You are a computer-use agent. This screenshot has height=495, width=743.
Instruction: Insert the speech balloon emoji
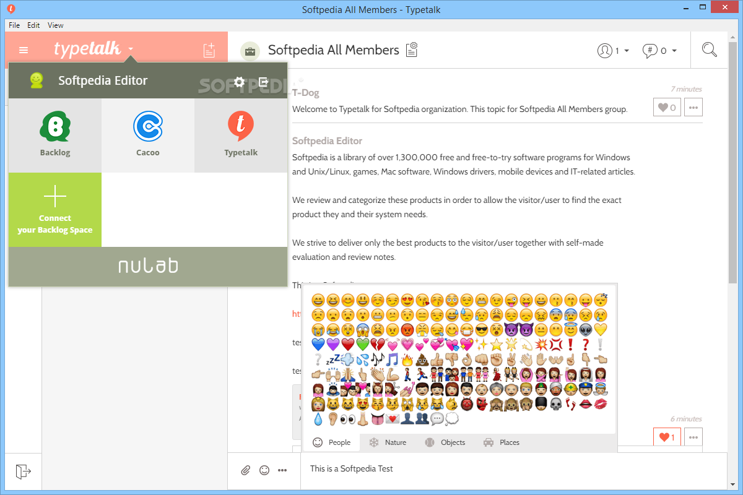pyautogui.click(x=437, y=419)
